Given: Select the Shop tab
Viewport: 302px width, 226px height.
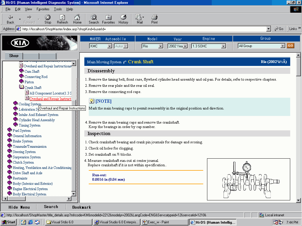Looking at the screenshot, I should (14, 56).
